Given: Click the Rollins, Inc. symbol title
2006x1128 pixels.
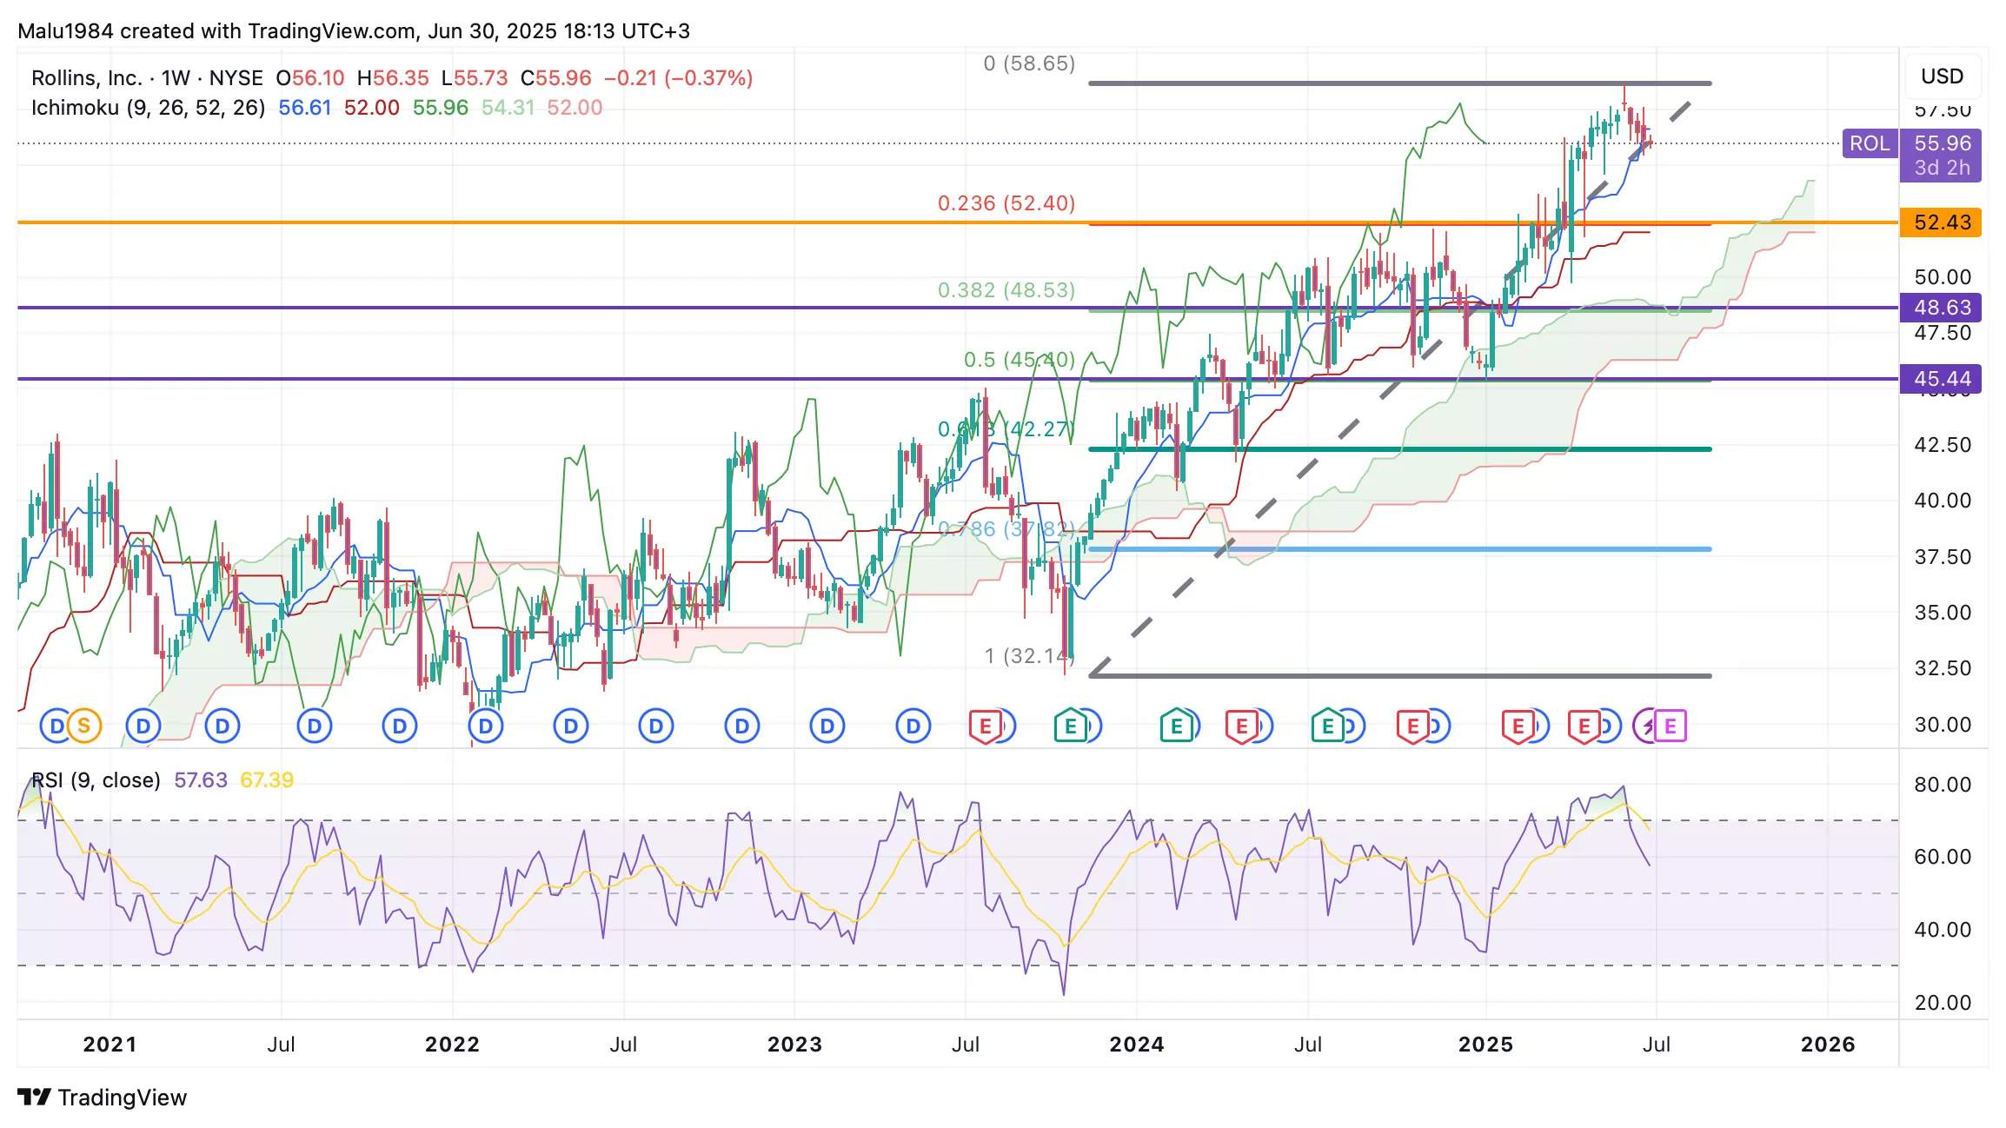Looking at the screenshot, I should [x=86, y=78].
